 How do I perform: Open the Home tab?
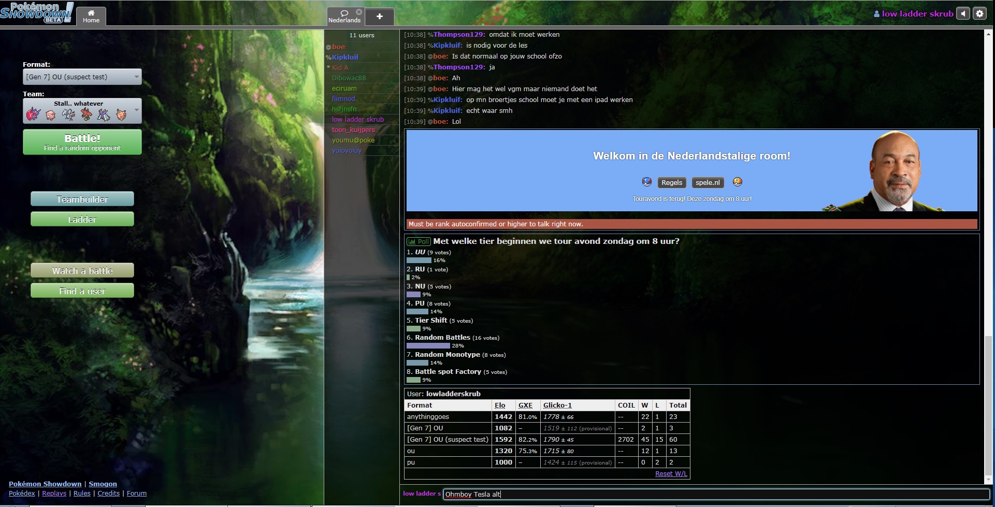tap(91, 16)
